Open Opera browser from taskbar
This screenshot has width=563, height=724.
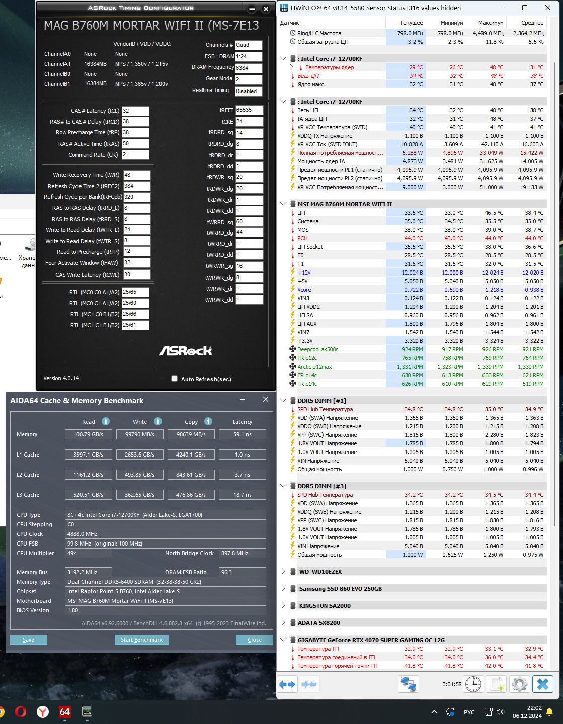point(21,711)
